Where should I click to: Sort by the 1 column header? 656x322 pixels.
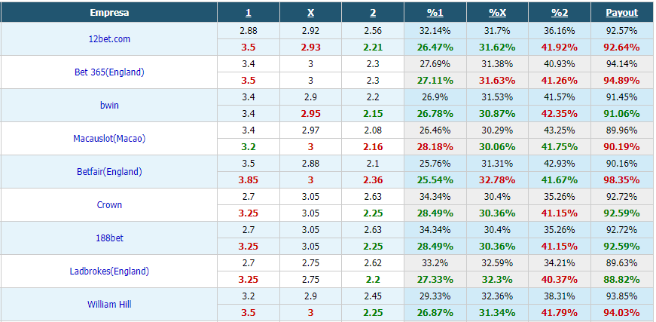point(249,13)
